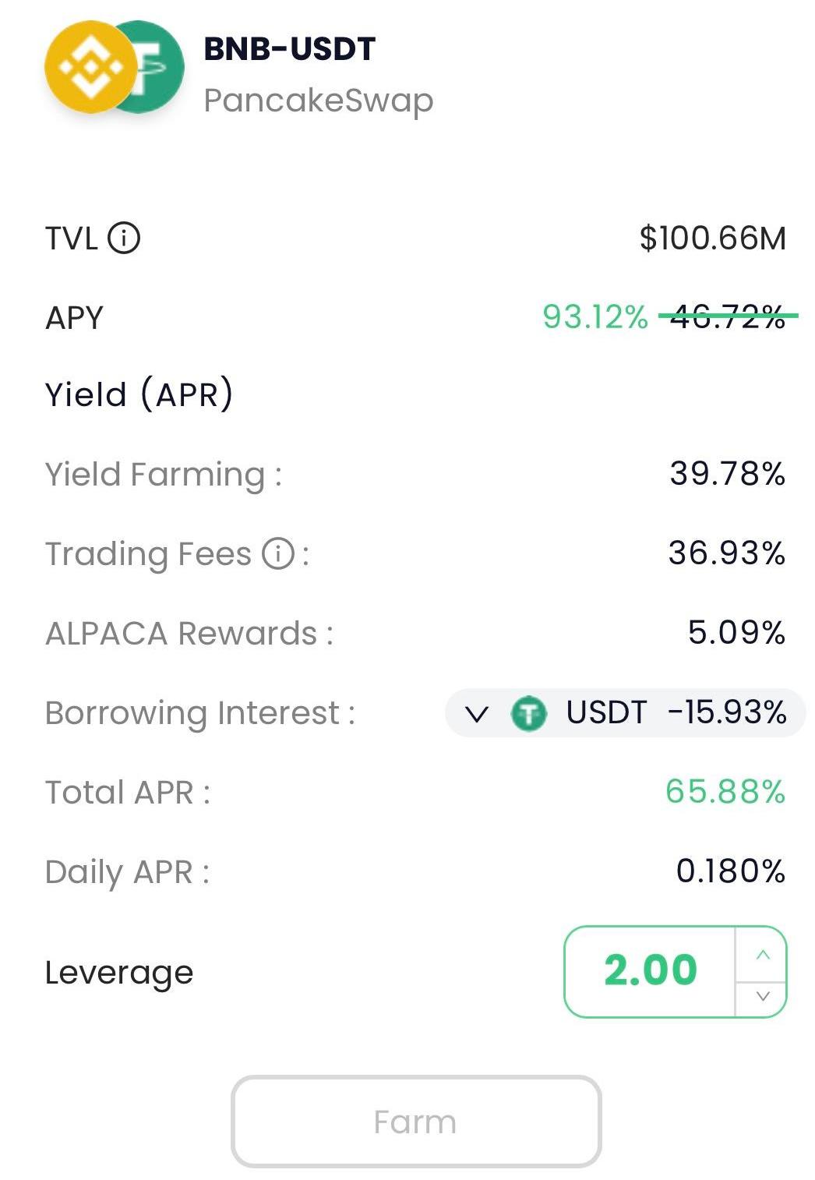The image size is (815, 1180).
Task: Show Trading Fees info tooltip
Action: pyautogui.click(x=278, y=554)
